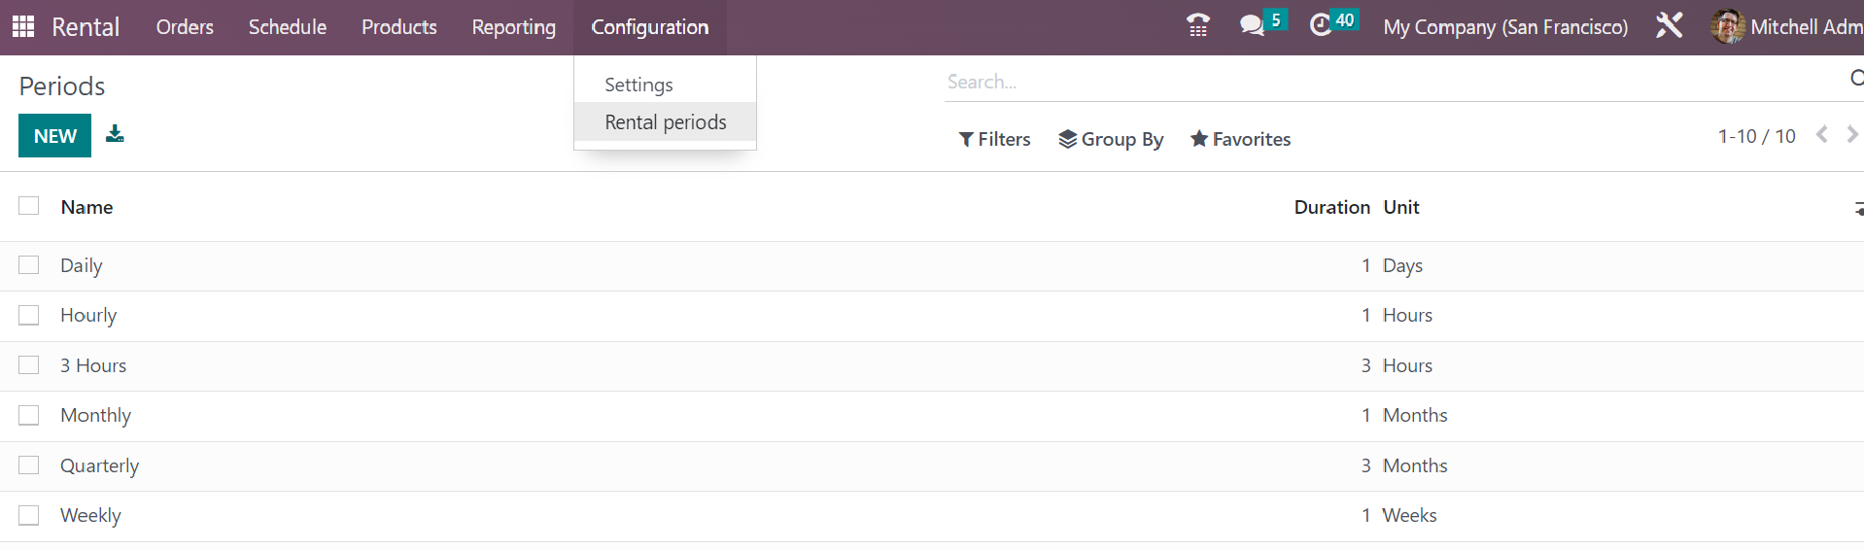Screen dimensions: 1864x550
Task: Sort by the Name column header
Action: pyautogui.click(x=87, y=207)
